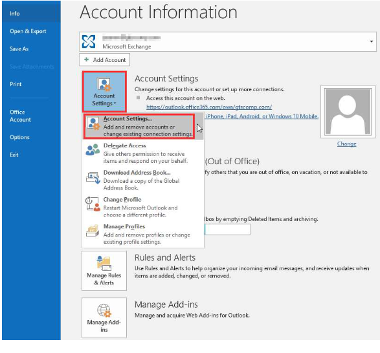Click the green plus Add Account icon
380x353 pixels.
pos(86,59)
